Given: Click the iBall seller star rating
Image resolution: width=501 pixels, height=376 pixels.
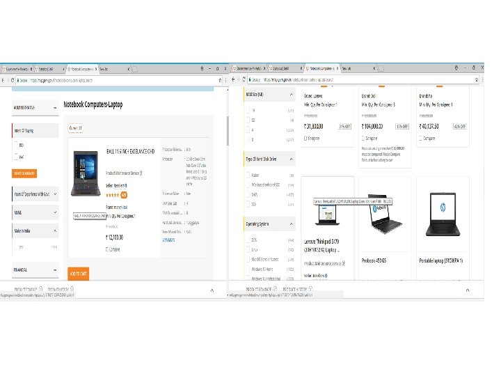Looking at the screenshot, I should click(113, 195).
